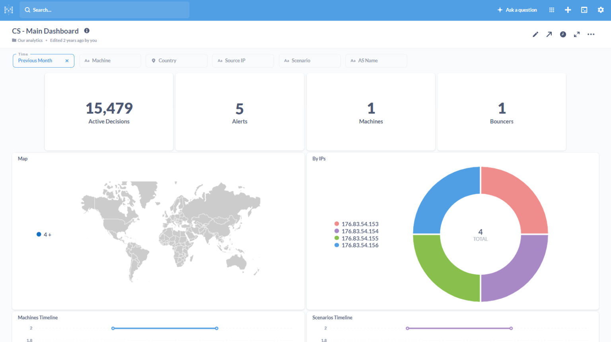
Task: Show dashboard details via the info icon
Action: 87,31
